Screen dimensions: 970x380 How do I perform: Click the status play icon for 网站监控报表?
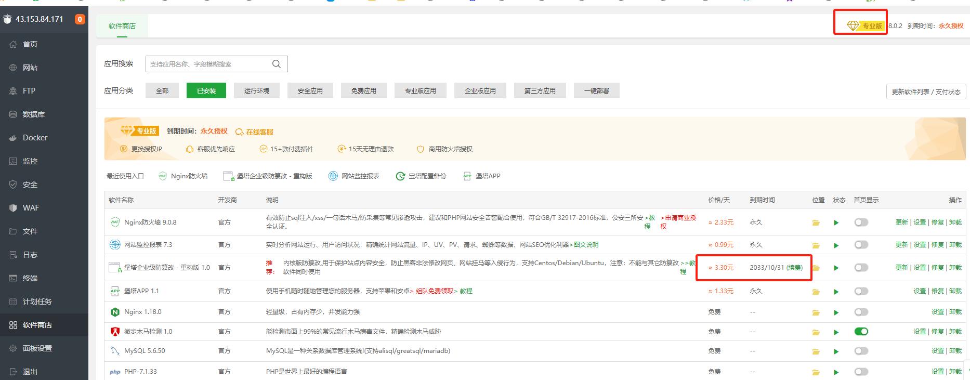tap(836, 245)
